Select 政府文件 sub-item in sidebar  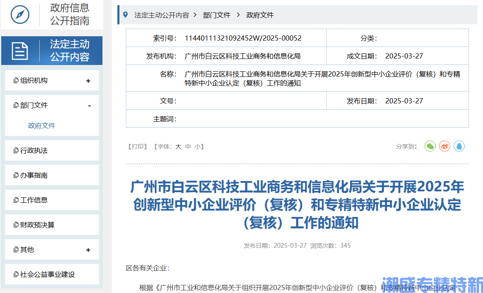42,126
